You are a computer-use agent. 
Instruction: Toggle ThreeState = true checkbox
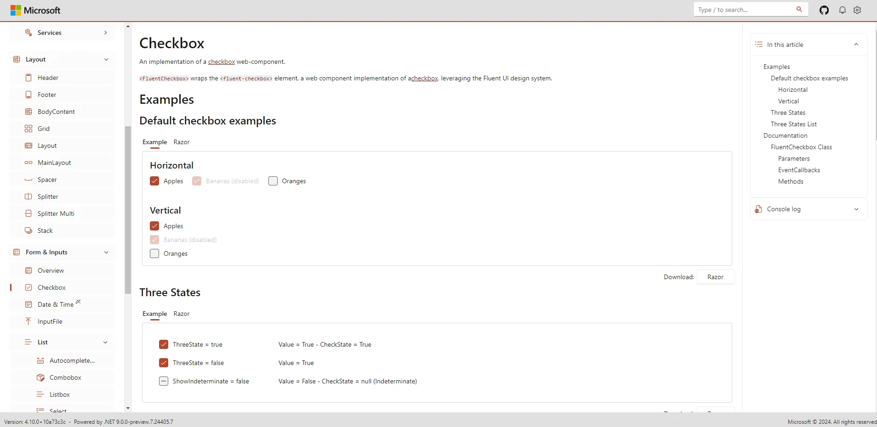pos(164,344)
